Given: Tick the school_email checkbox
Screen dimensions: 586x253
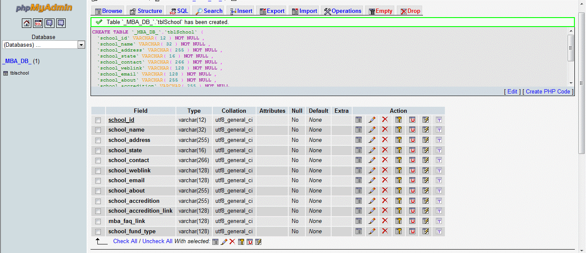Looking at the screenshot, I should (98, 181).
